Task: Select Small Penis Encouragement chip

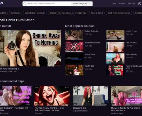Action: point(119,13)
